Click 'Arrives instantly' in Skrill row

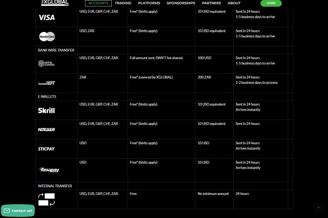[248, 110]
